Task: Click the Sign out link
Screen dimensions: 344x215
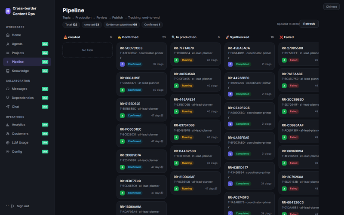Action: 20,206
